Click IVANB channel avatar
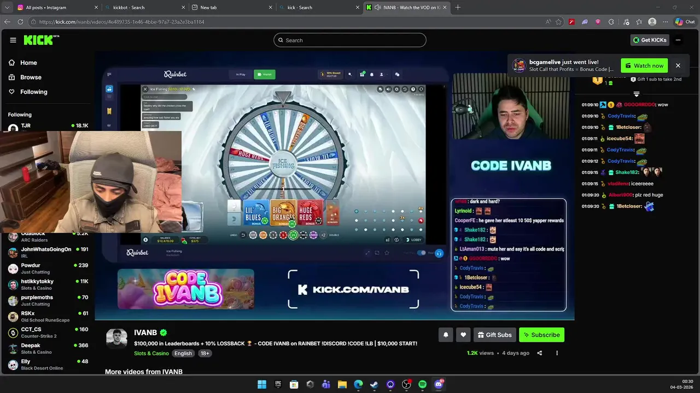The width and height of the screenshot is (700, 393). pyautogui.click(x=116, y=340)
